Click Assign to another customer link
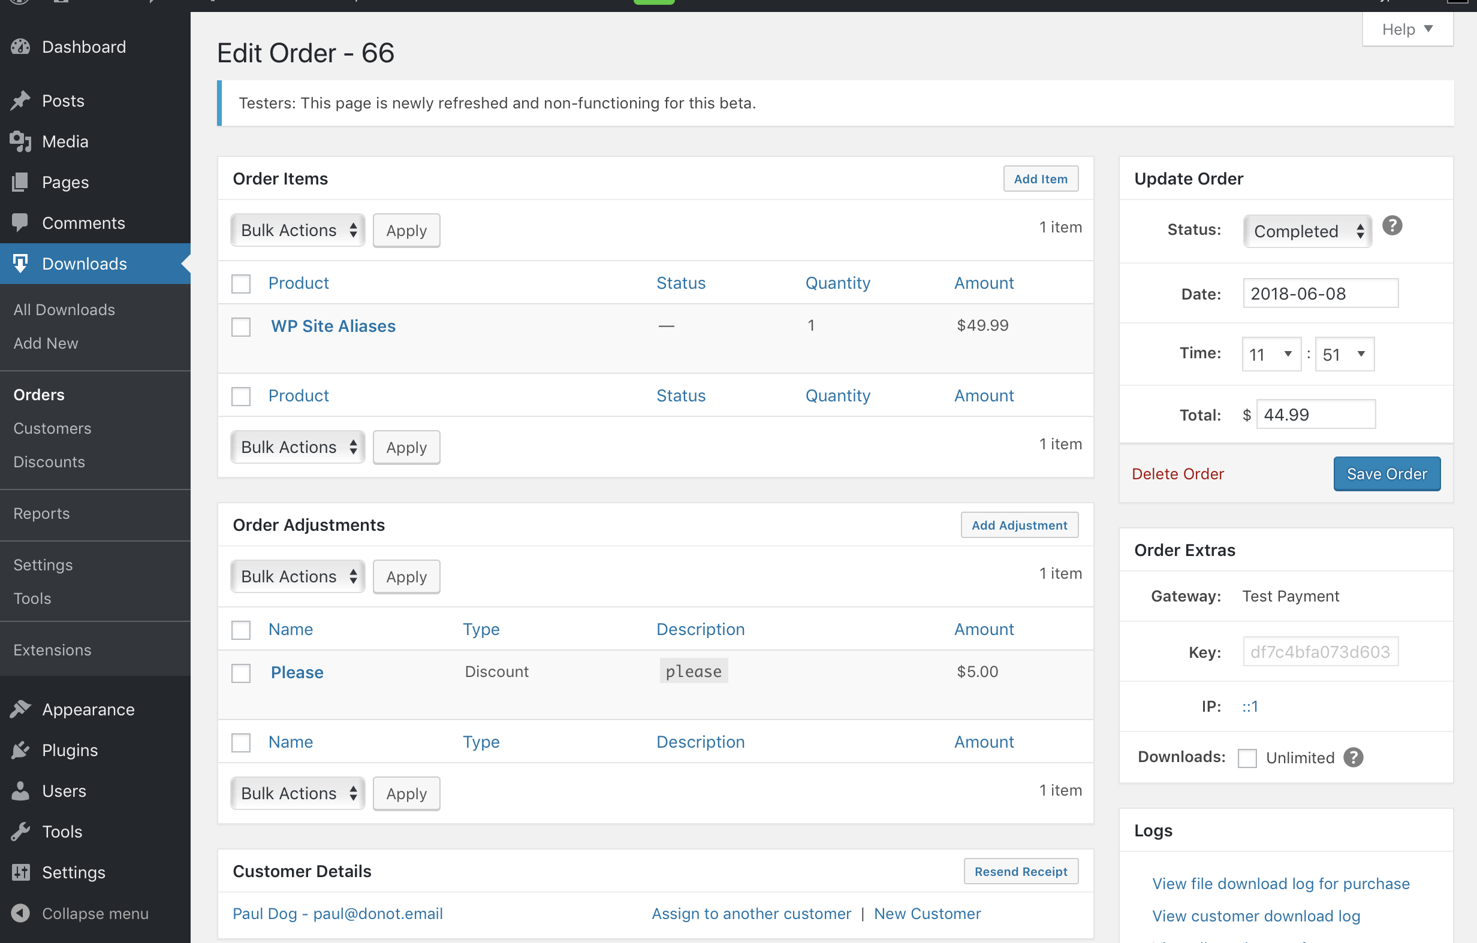The width and height of the screenshot is (1477, 943). coord(751,914)
